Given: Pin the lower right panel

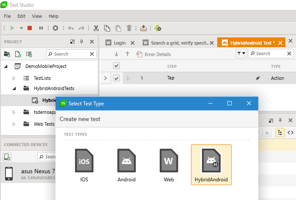Looking at the screenshot, I should [x=280, y=120].
